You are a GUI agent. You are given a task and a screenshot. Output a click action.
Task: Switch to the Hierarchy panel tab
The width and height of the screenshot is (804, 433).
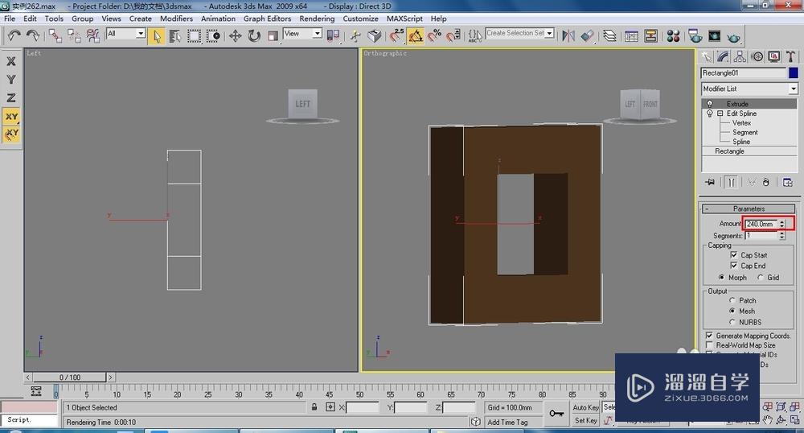tap(740, 56)
